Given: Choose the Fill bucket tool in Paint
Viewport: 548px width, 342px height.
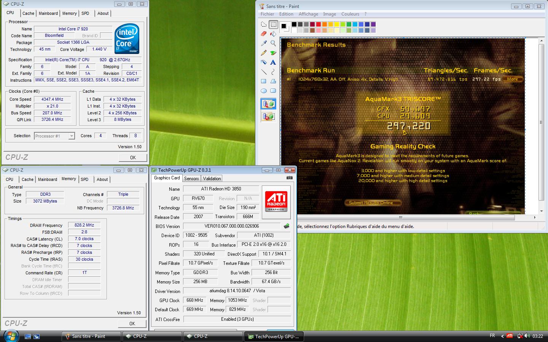Looking at the screenshot, I should 273,34.
